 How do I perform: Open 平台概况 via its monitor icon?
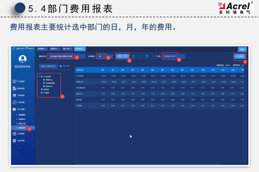14,81
